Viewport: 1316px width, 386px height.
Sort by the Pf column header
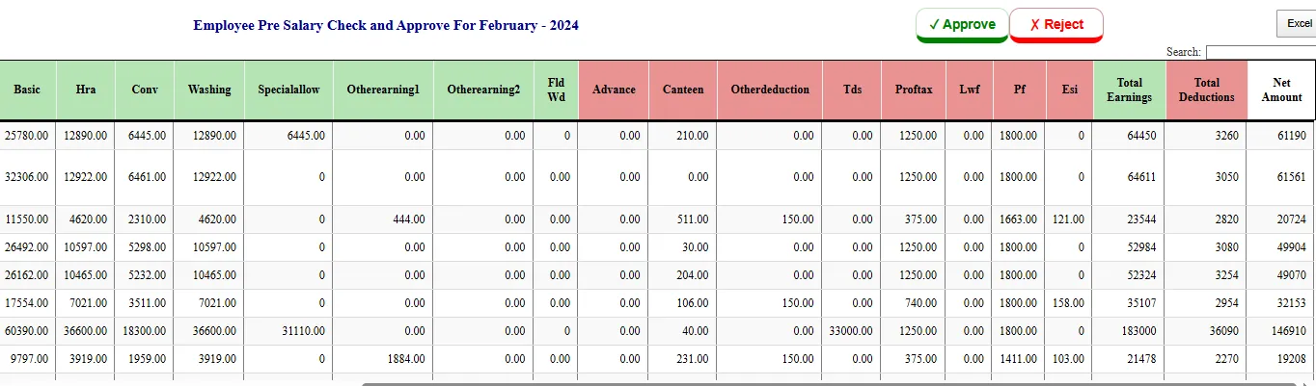point(1020,90)
